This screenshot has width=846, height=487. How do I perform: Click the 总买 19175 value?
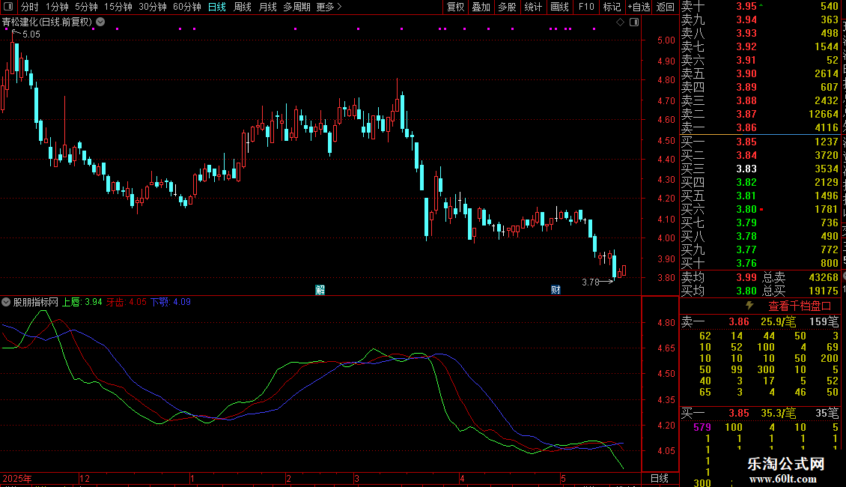(x=824, y=291)
